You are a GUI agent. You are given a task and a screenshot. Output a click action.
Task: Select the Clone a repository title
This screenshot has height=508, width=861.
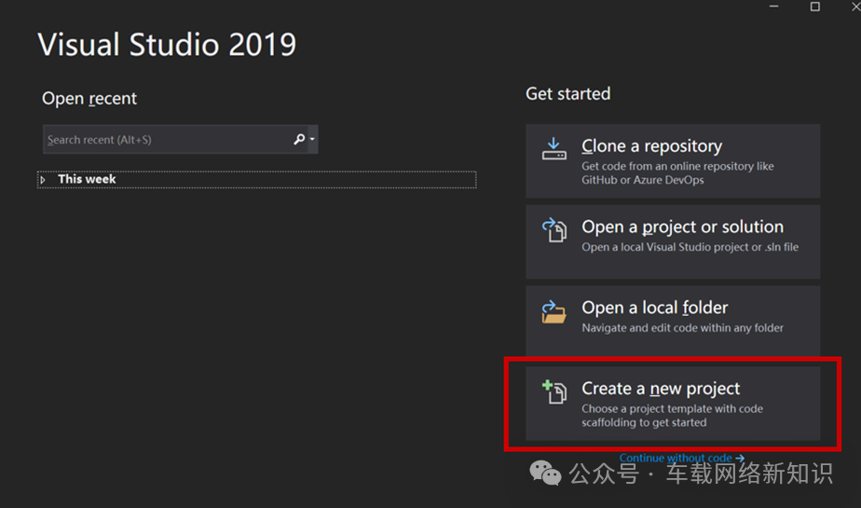coord(651,146)
